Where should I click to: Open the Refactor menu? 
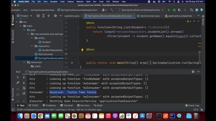[x=80, y=2]
